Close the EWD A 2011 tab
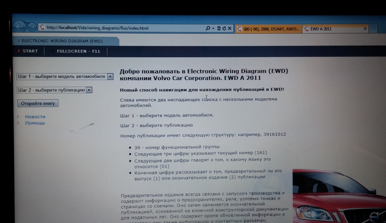Image resolution: width=386 pixels, height=223 pixels. pyautogui.click(x=365, y=29)
